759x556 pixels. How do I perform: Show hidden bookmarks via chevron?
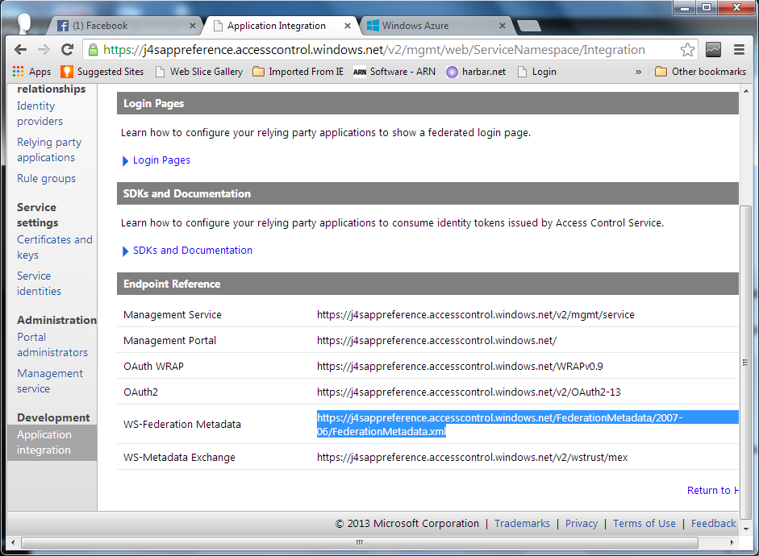point(639,72)
